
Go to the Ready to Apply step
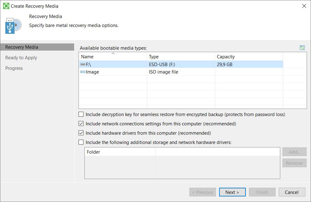[21, 58]
